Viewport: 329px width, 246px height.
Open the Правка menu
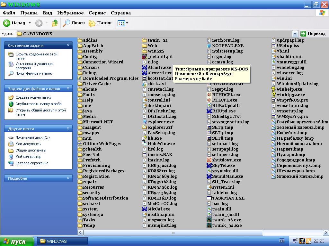click(29, 13)
